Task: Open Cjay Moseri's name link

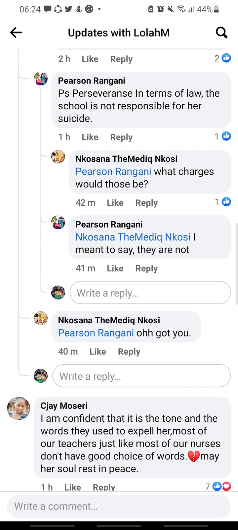Action: coord(64,406)
